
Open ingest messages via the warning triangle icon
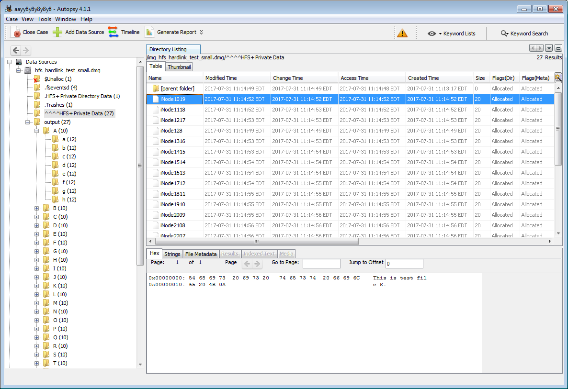(402, 32)
